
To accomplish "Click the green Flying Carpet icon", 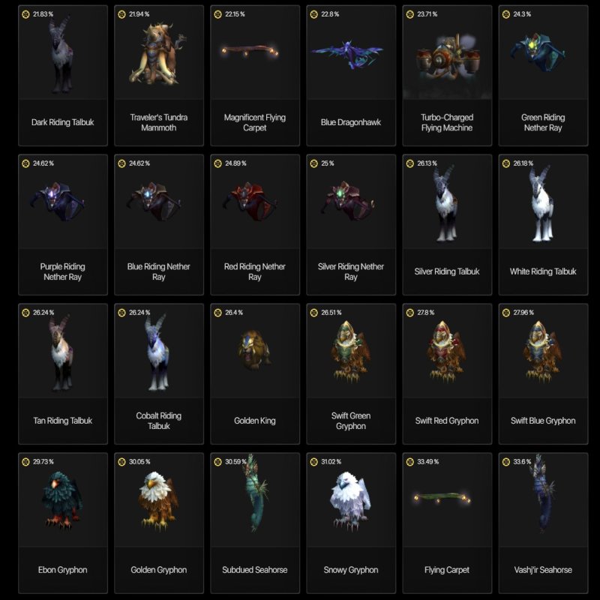I will point(442,498).
